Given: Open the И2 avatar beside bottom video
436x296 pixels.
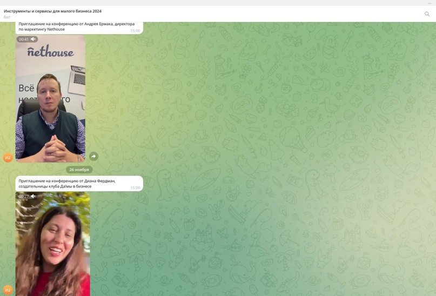Looking at the screenshot, I should coord(8,290).
